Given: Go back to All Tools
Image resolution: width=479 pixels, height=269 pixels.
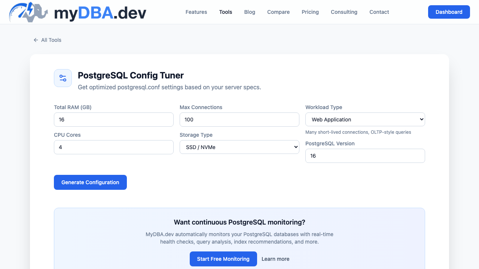Looking at the screenshot, I should (47, 40).
